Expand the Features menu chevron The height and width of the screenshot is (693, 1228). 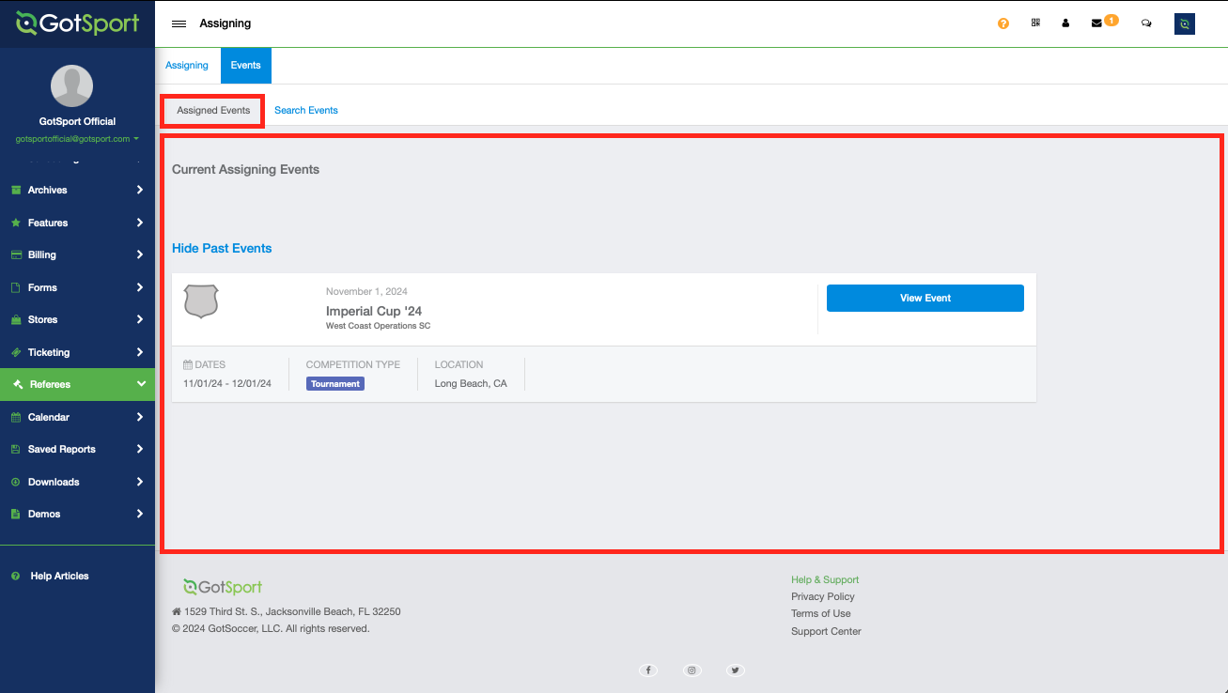click(x=140, y=223)
